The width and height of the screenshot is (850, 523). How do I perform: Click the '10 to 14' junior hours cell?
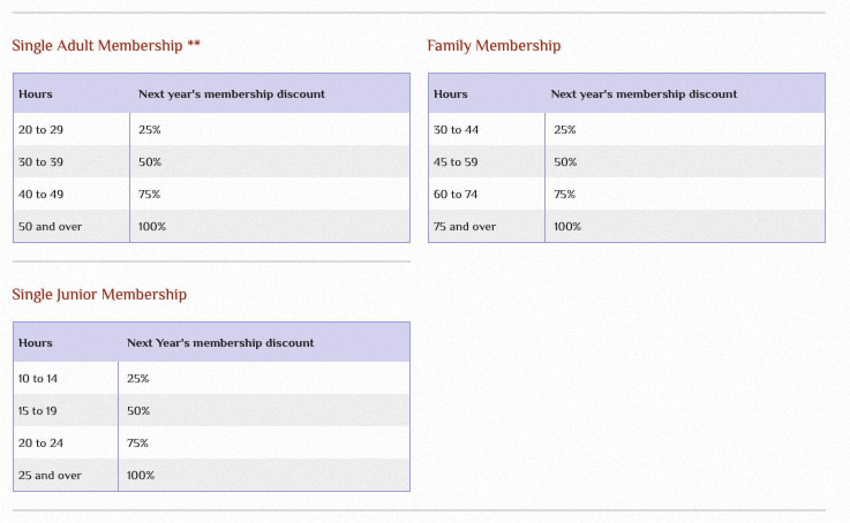[x=37, y=378]
